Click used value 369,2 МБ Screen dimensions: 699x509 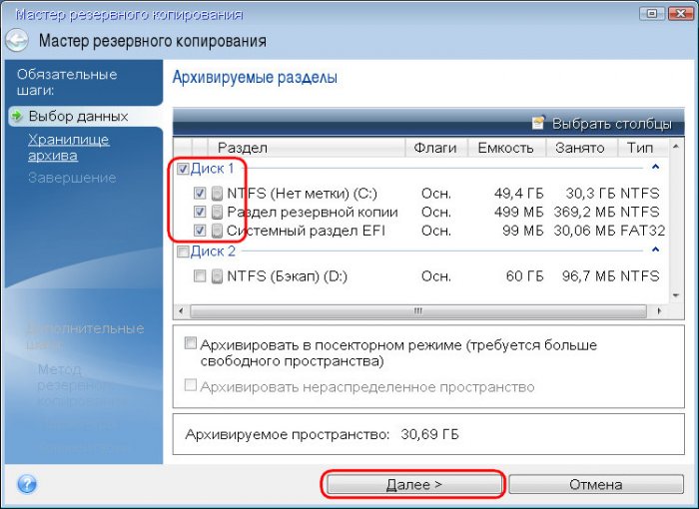click(x=584, y=213)
